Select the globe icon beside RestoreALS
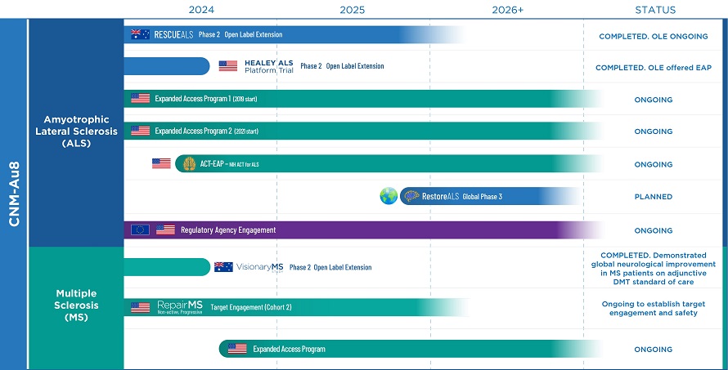Viewport: 728px width, 370px height. coord(388,196)
